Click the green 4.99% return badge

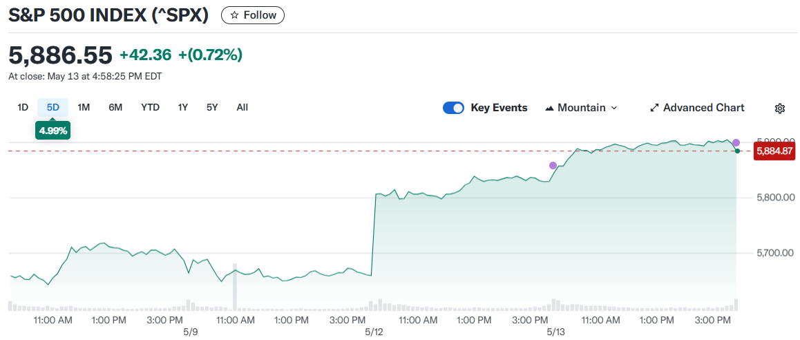53,131
